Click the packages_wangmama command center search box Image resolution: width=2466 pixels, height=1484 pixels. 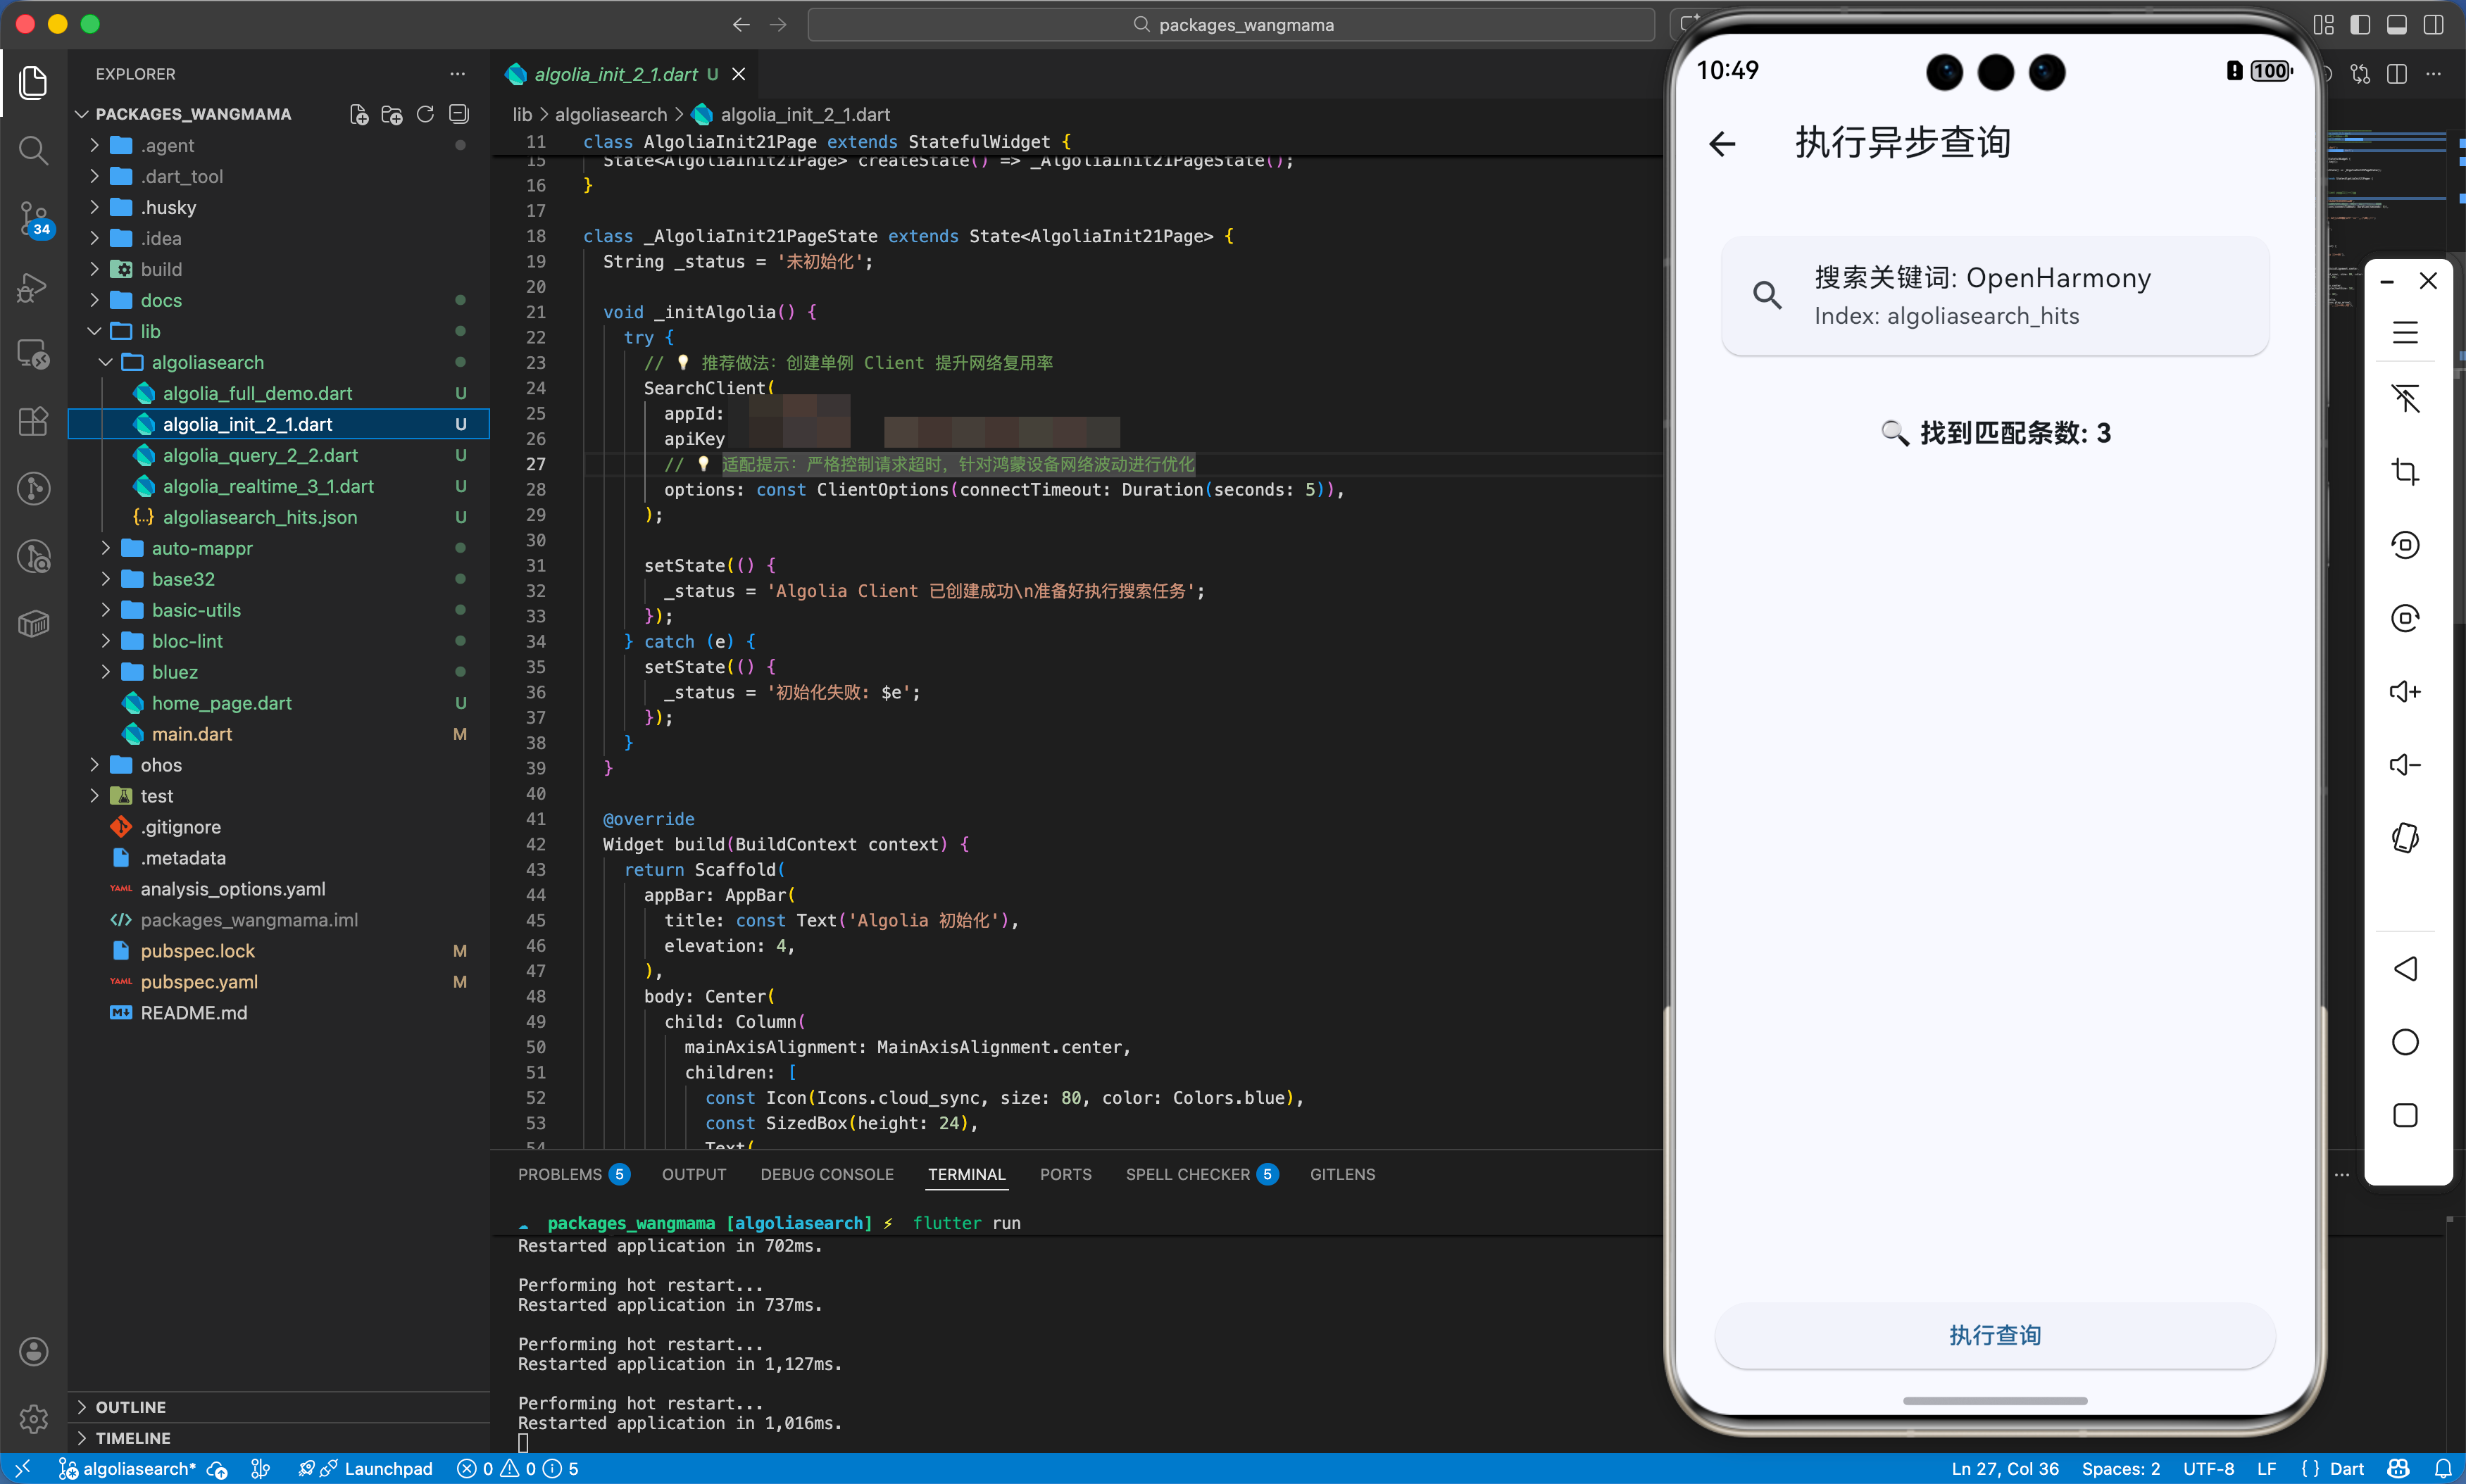pyautogui.click(x=1231, y=24)
